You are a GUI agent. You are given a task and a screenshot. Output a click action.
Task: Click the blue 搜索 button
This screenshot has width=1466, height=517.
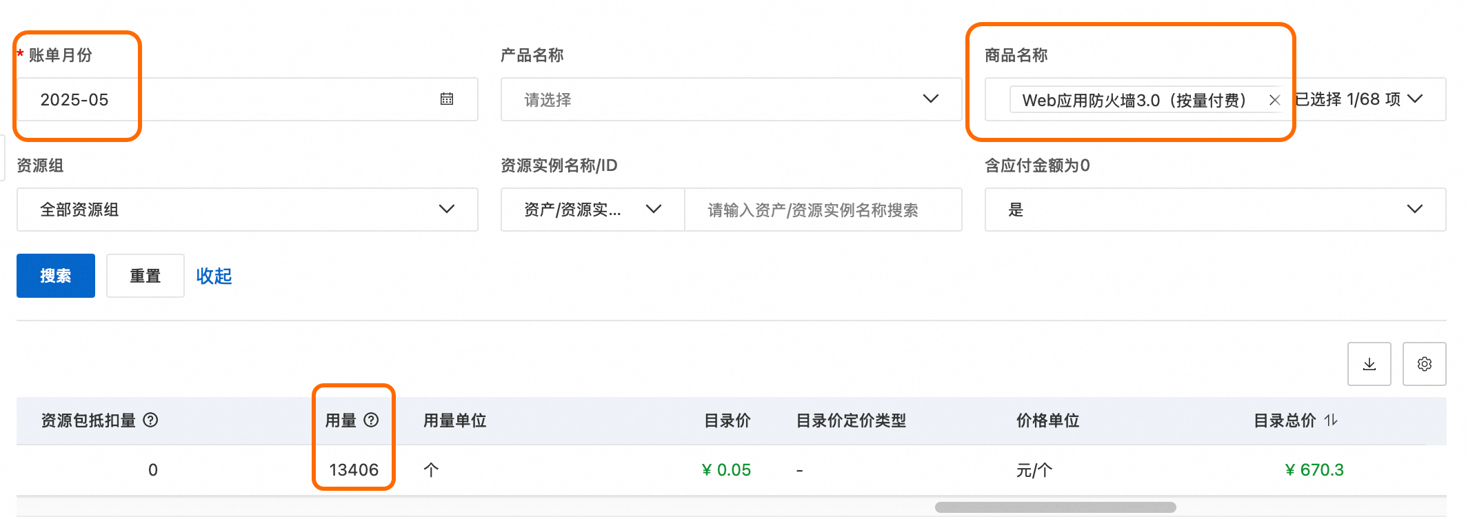click(x=56, y=276)
